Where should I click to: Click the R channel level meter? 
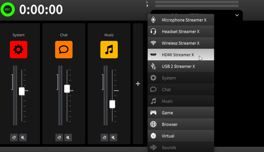coord(197,6)
